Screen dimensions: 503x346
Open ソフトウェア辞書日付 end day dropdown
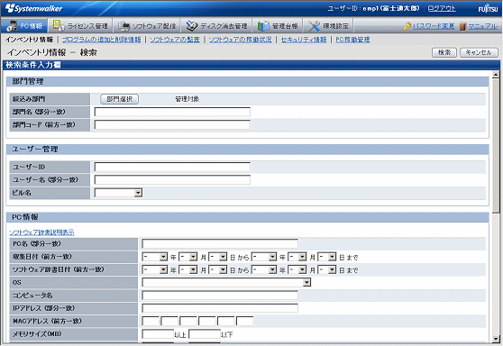(x=327, y=269)
